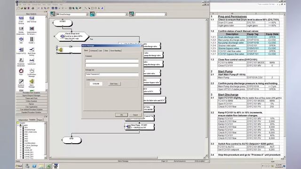
Task: Select the rectangle drawing tool in toolbar
Action: pos(92,8)
